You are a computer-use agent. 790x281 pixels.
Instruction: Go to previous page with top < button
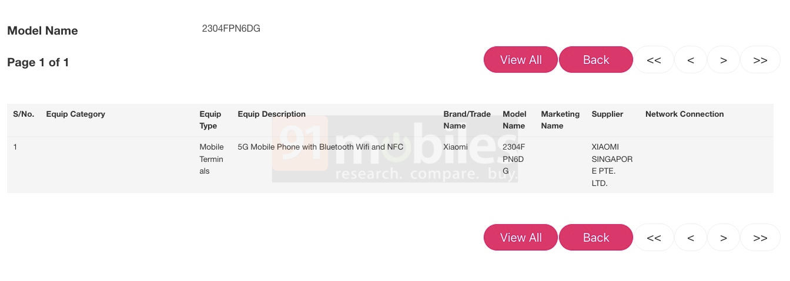pyautogui.click(x=691, y=60)
